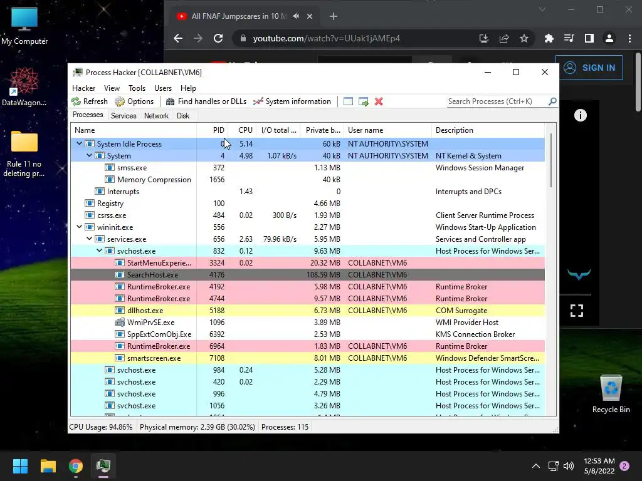
Task: Select the Memory Compression process
Action: coord(307,180)
